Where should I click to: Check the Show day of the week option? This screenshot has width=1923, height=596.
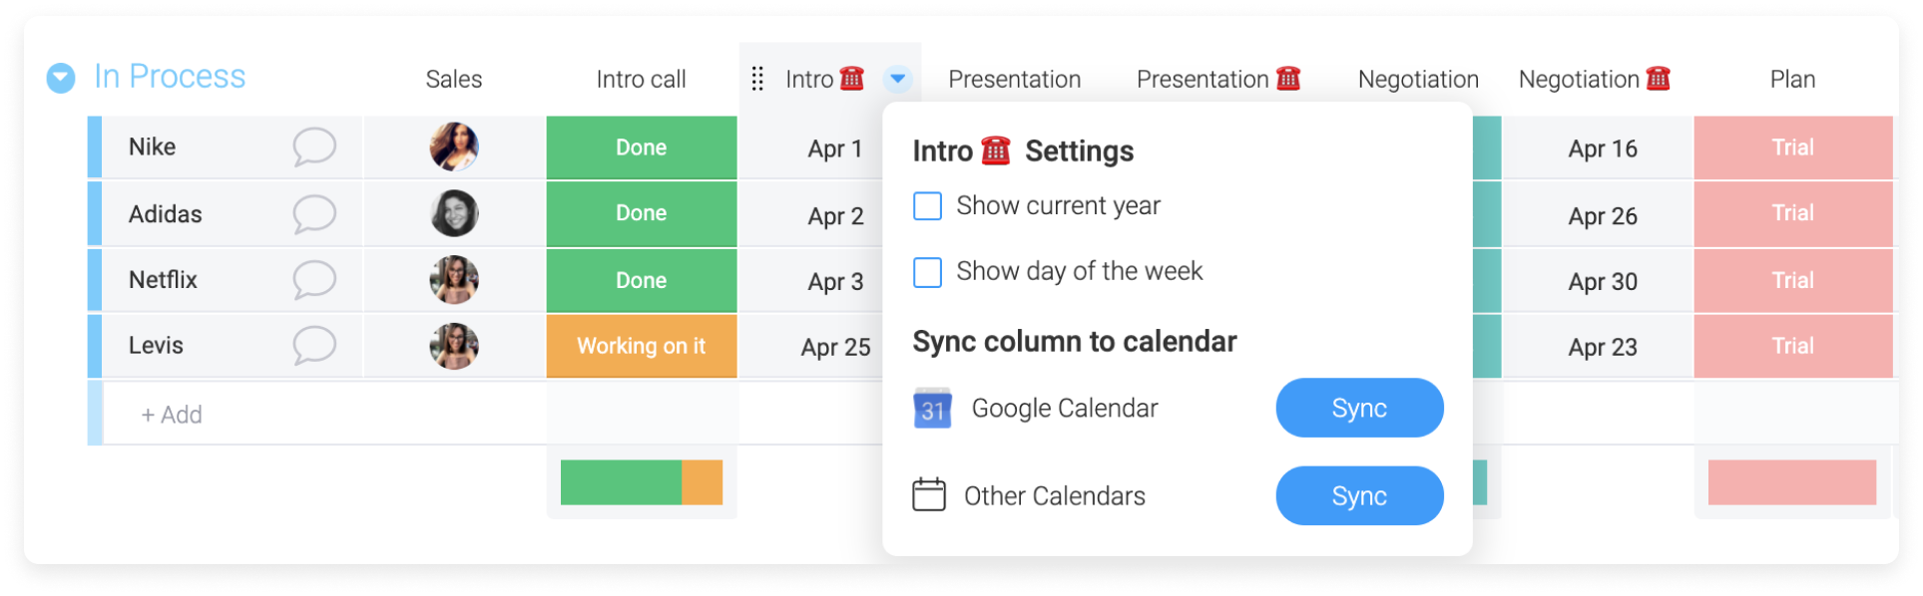pos(927,272)
